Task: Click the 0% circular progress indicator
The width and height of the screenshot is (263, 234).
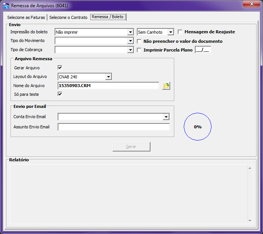Action: [x=197, y=127]
